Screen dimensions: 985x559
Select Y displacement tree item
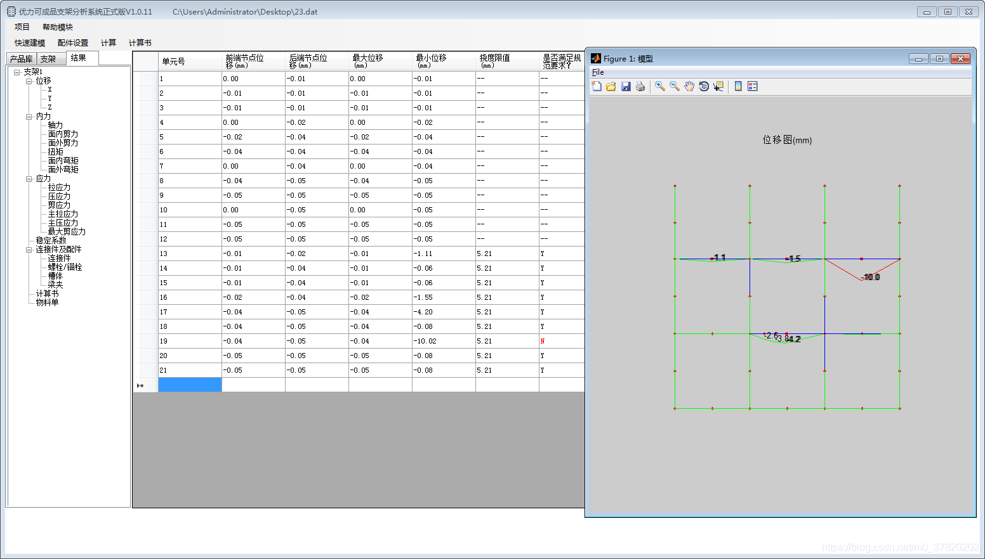[x=50, y=99]
